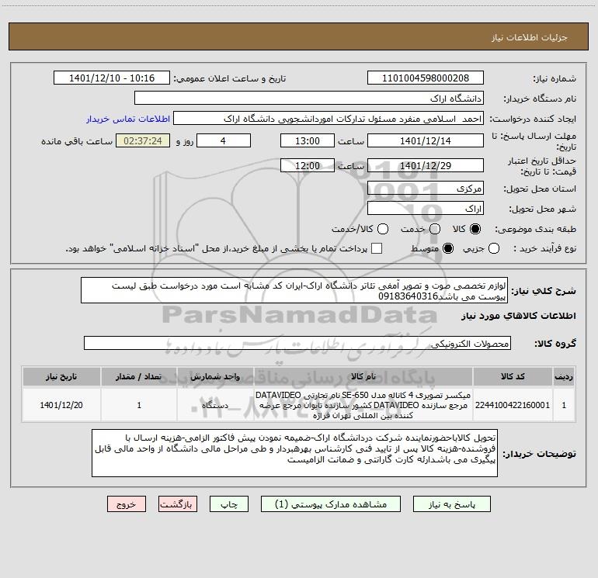Click the شرح کلی نیاز label
This screenshot has width=598, height=578.
(x=544, y=291)
